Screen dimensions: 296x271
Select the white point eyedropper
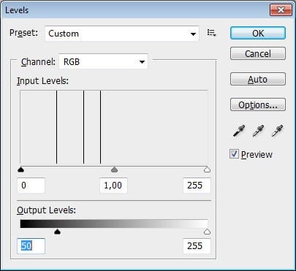pyautogui.click(x=277, y=131)
